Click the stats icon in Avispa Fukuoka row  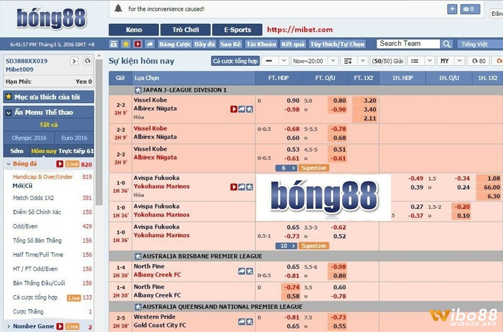pyautogui.click(x=241, y=187)
